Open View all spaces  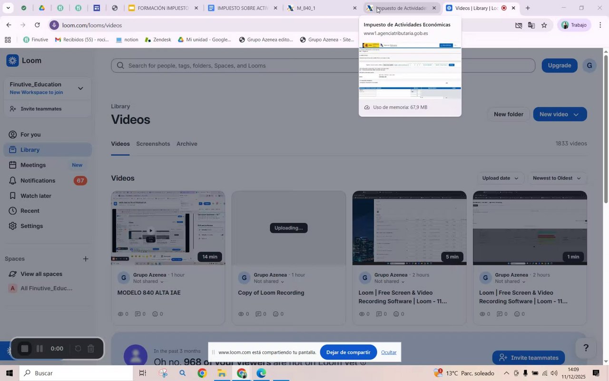(41, 274)
